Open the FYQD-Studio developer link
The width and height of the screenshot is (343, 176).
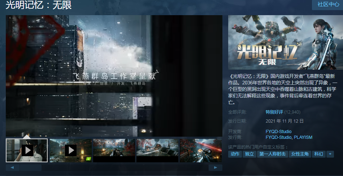pyautogui.click(x=278, y=131)
